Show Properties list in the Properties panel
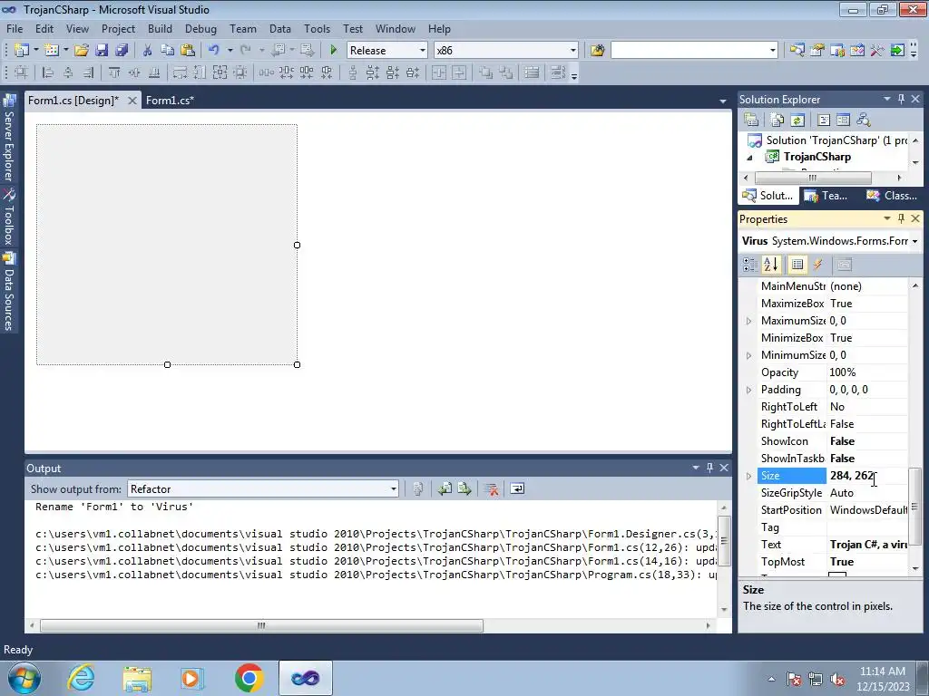 797,265
